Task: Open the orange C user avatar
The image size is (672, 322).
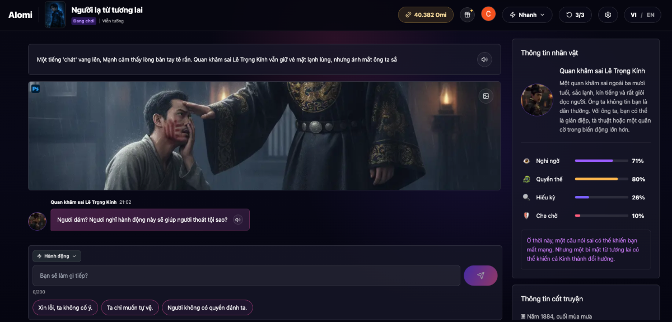Action: tap(488, 15)
